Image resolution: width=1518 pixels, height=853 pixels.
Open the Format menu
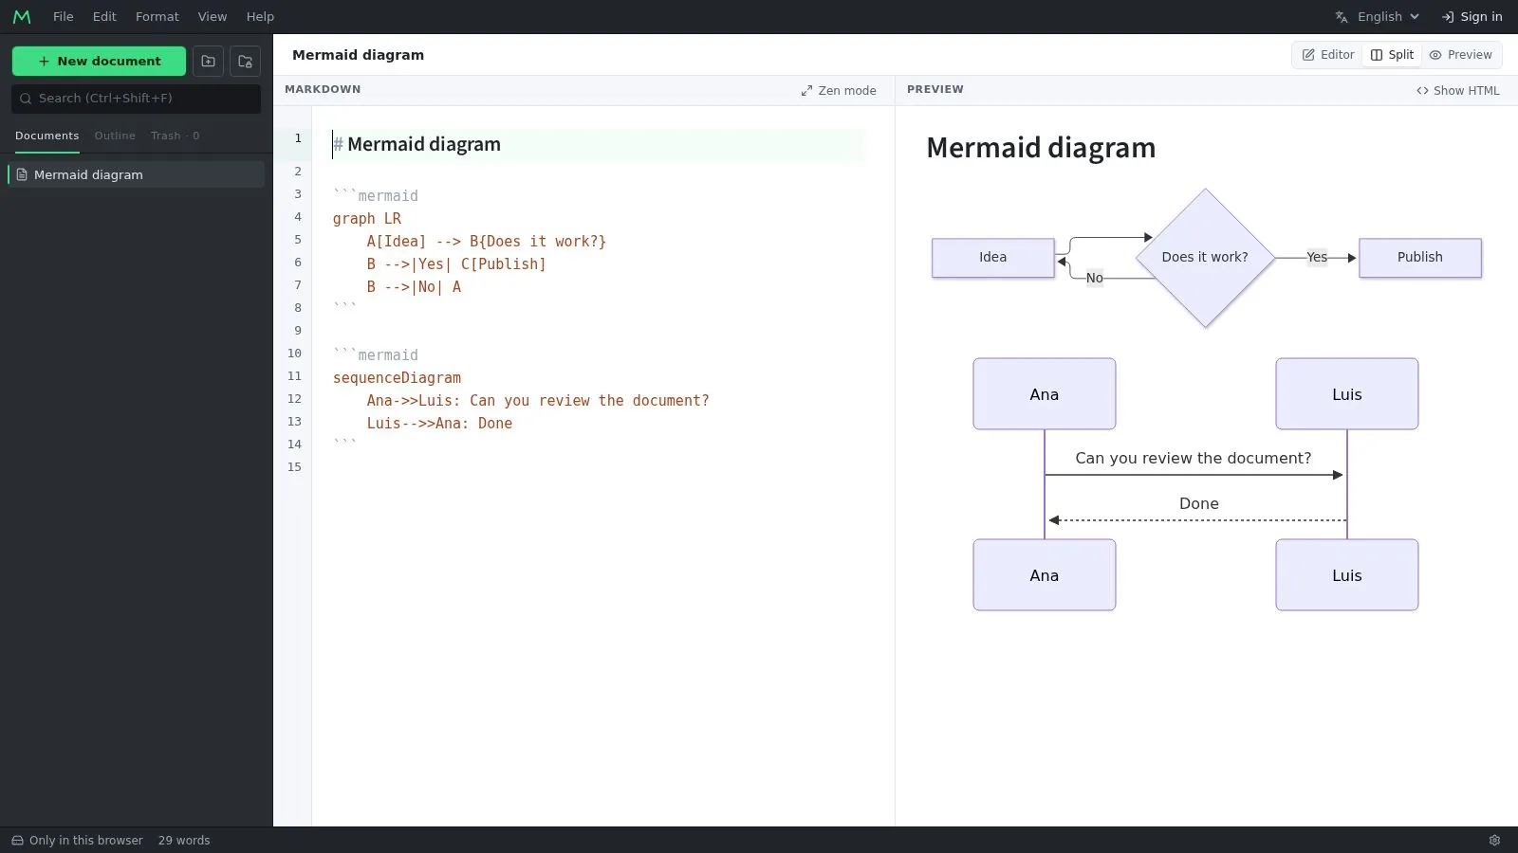point(157,17)
